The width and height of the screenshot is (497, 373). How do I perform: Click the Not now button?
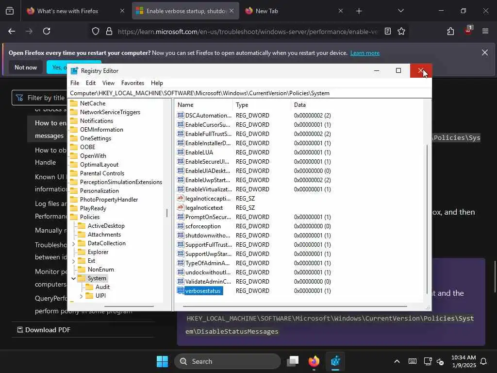pyautogui.click(x=26, y=67)
